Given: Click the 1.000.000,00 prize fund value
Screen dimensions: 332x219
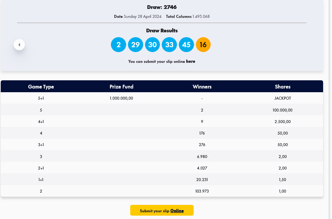Looking at the screenshot, I should [x=121, y=99].
